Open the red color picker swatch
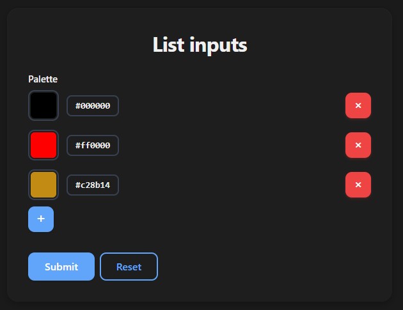 (43, 145)
